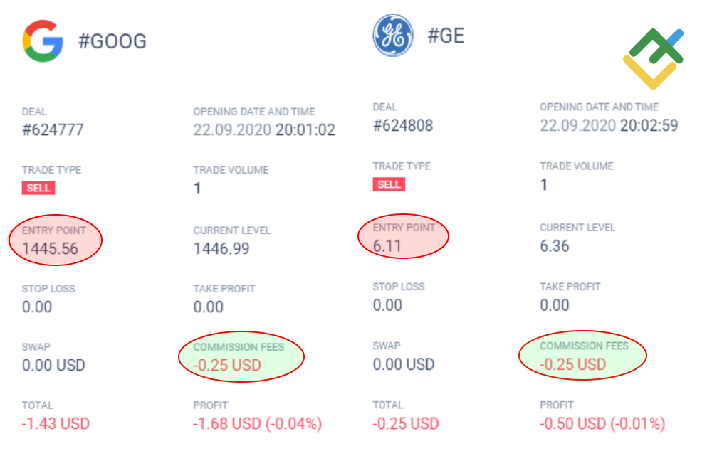Click GOOG total -1.43 USD

click(x=56, y=423)
